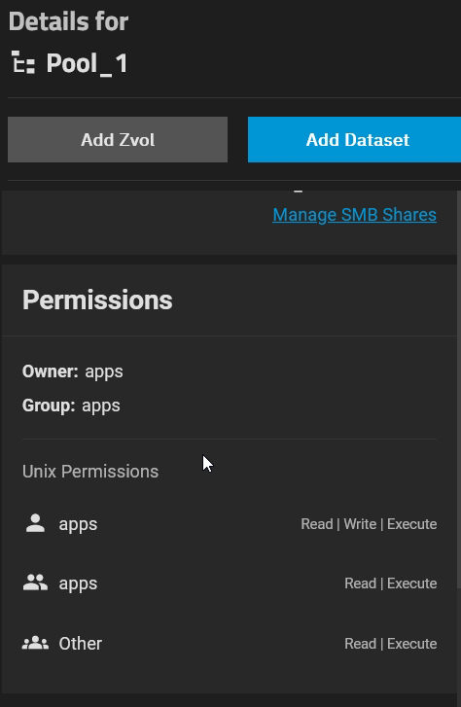
Task: Click the apps value beside Owner
Action: 104,372
